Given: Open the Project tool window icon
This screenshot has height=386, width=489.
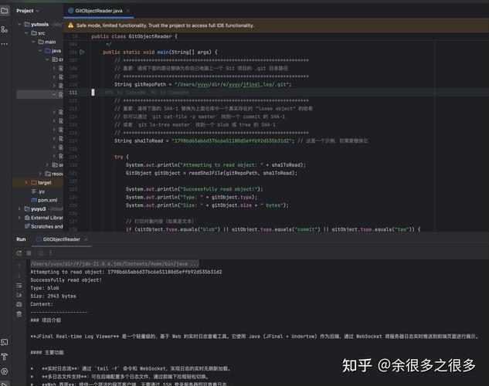Looking at the screenshot, I should pyautogui.click(x=5, y=11).
